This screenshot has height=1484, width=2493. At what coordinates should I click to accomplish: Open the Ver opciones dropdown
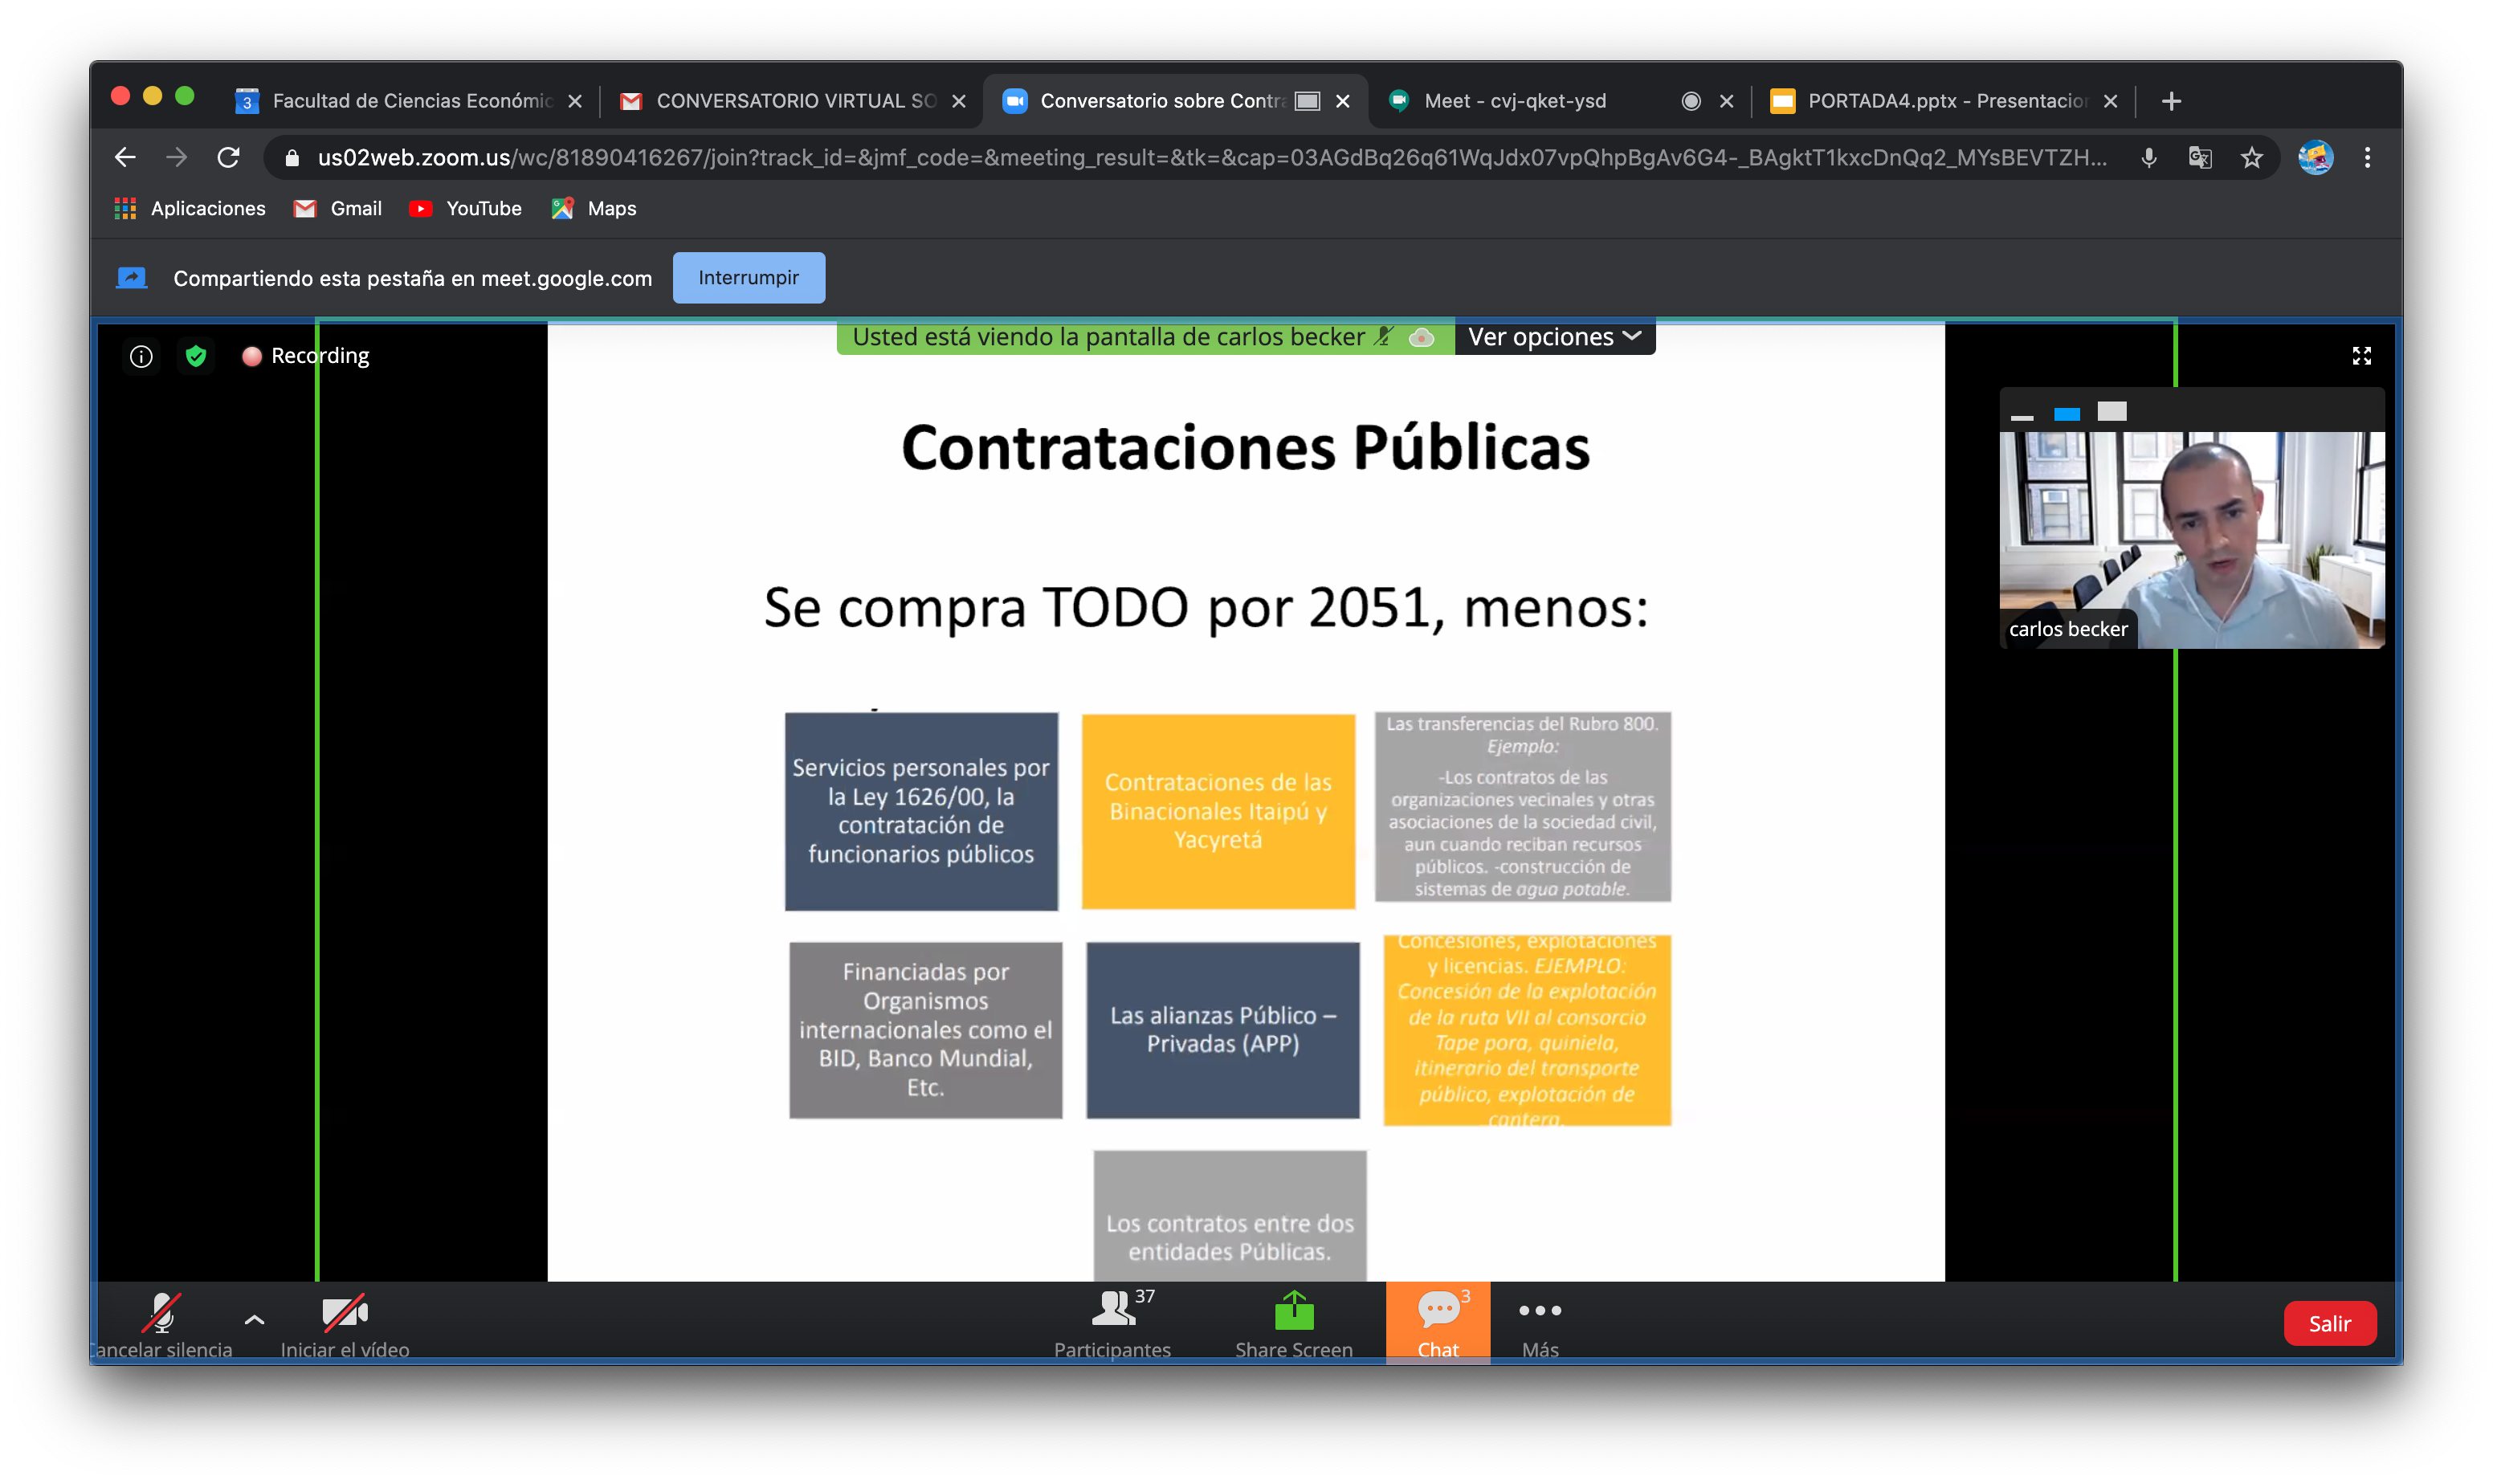(x=1553, y=337)
